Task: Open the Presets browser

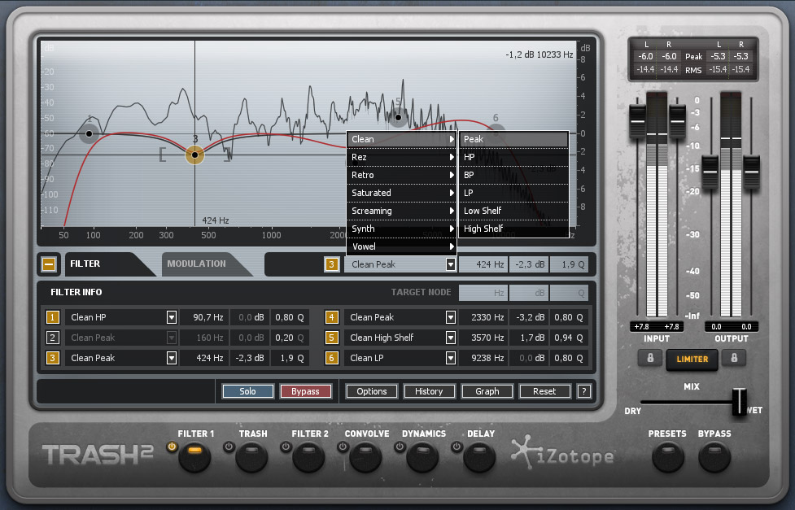Action: click(667, 458)
